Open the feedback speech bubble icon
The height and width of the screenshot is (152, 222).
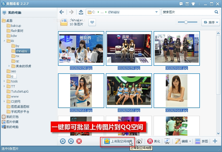(x=181, y=4)
